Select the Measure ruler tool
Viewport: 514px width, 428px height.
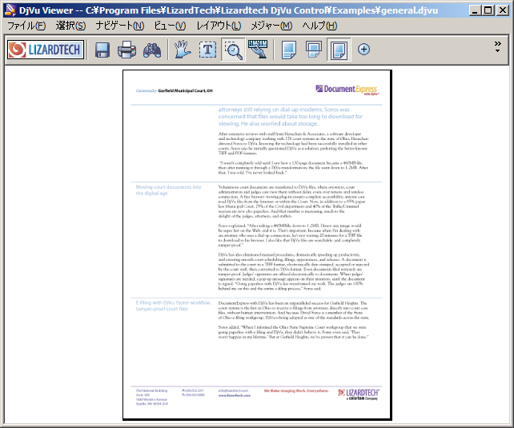click(x=258, y=50)
